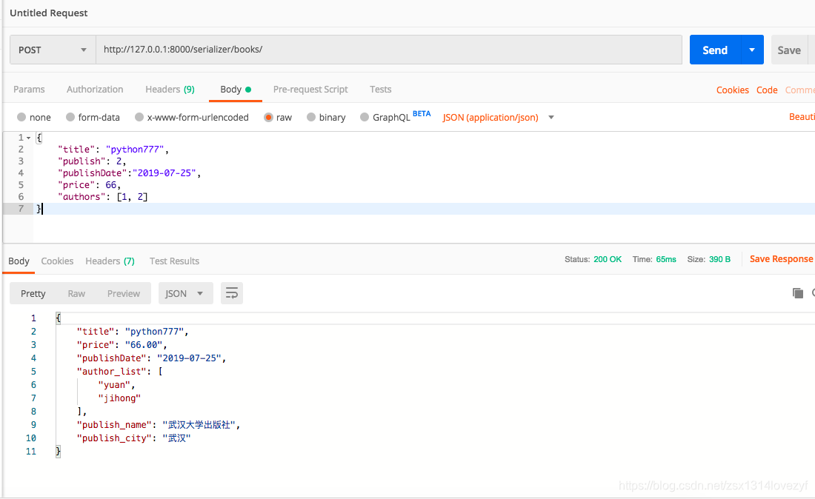815x499 pixels.
Task: Switch to the Params tab
Action: pyautogui.click(x=29, y=90)
